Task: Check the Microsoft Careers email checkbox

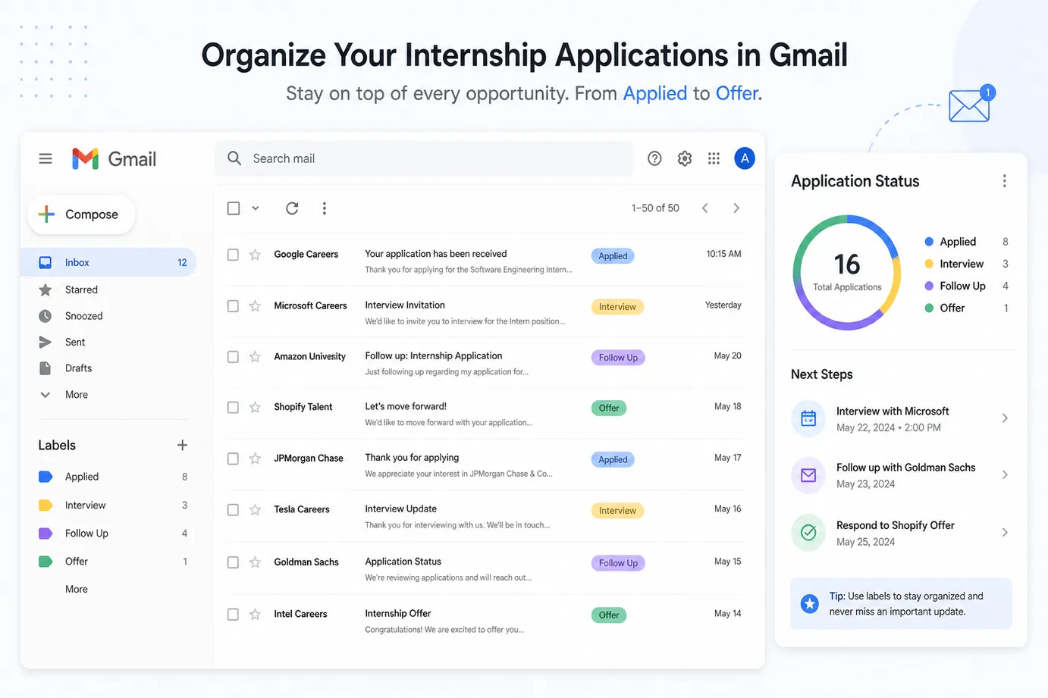Action: (x=233, y=306)
